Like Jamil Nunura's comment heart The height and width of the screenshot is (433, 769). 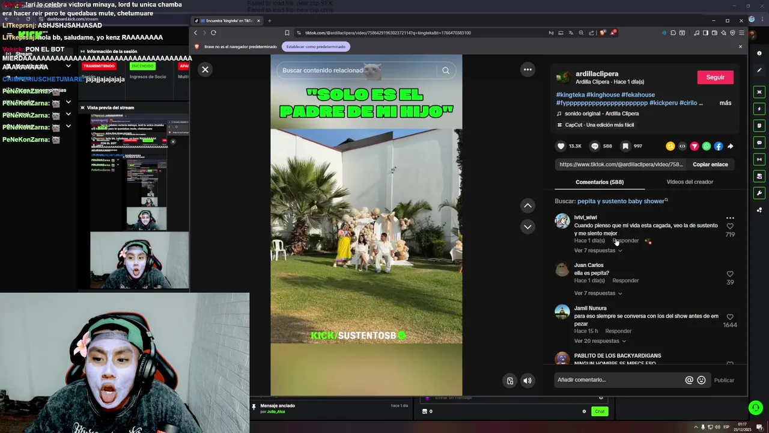730,317
